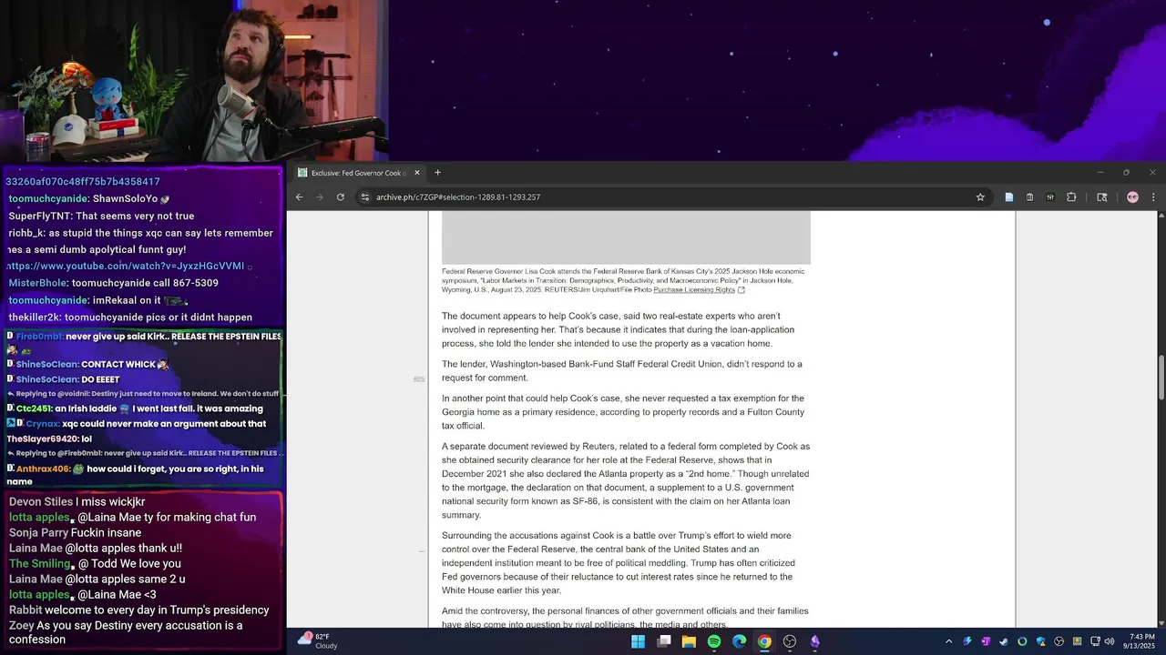The width and height of the screenshot is (1166, 655).
Task: Open the weather widget showing 82°F Cloudy
Action: pos(319,640)
